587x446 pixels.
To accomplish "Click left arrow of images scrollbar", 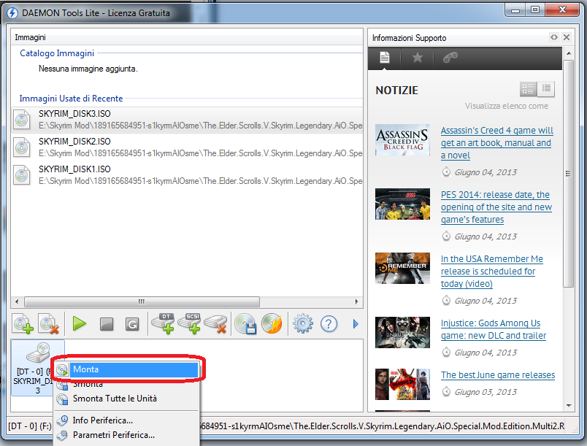I will (x=17, y=301).
